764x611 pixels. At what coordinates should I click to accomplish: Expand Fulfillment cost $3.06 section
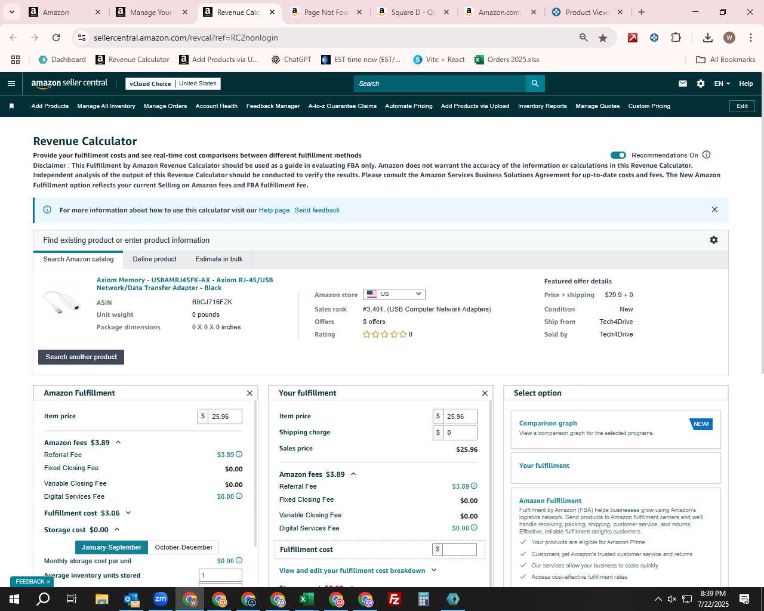point(128,513)
